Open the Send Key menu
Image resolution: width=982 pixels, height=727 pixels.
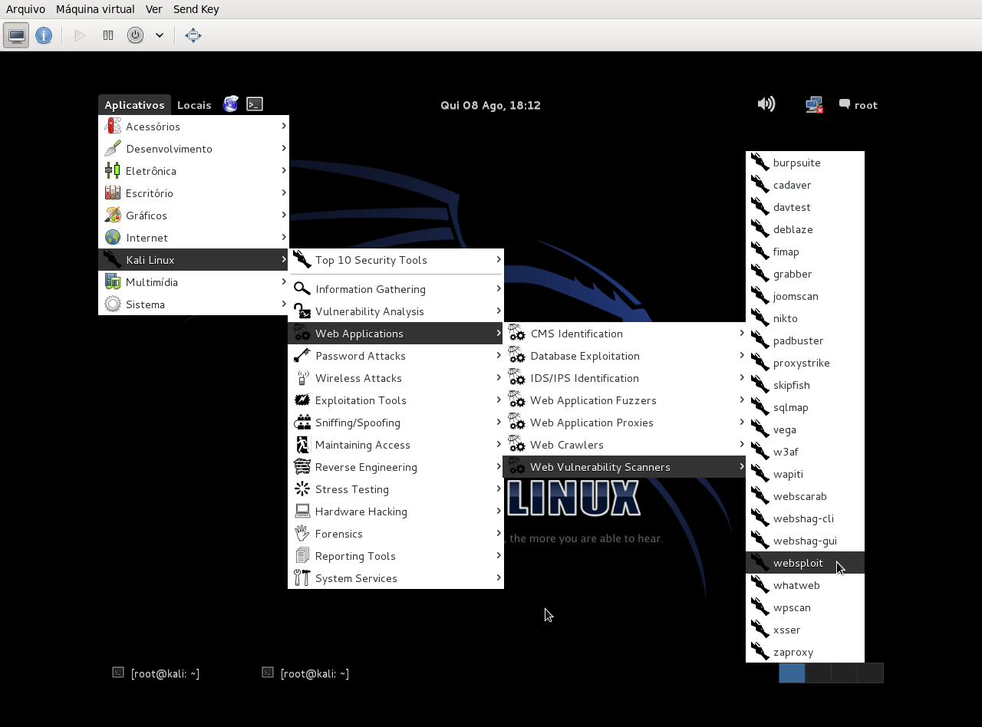(196, 9)
